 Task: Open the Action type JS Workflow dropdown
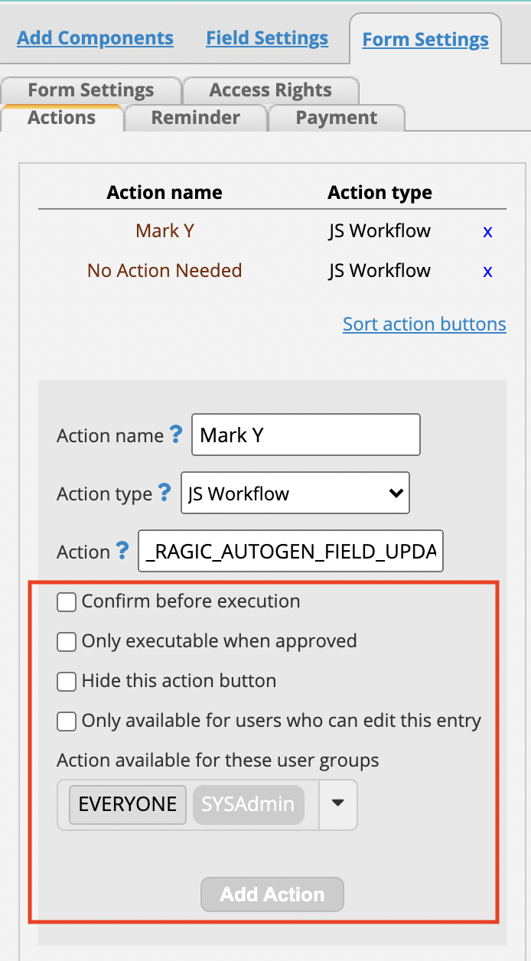(295, 493)
